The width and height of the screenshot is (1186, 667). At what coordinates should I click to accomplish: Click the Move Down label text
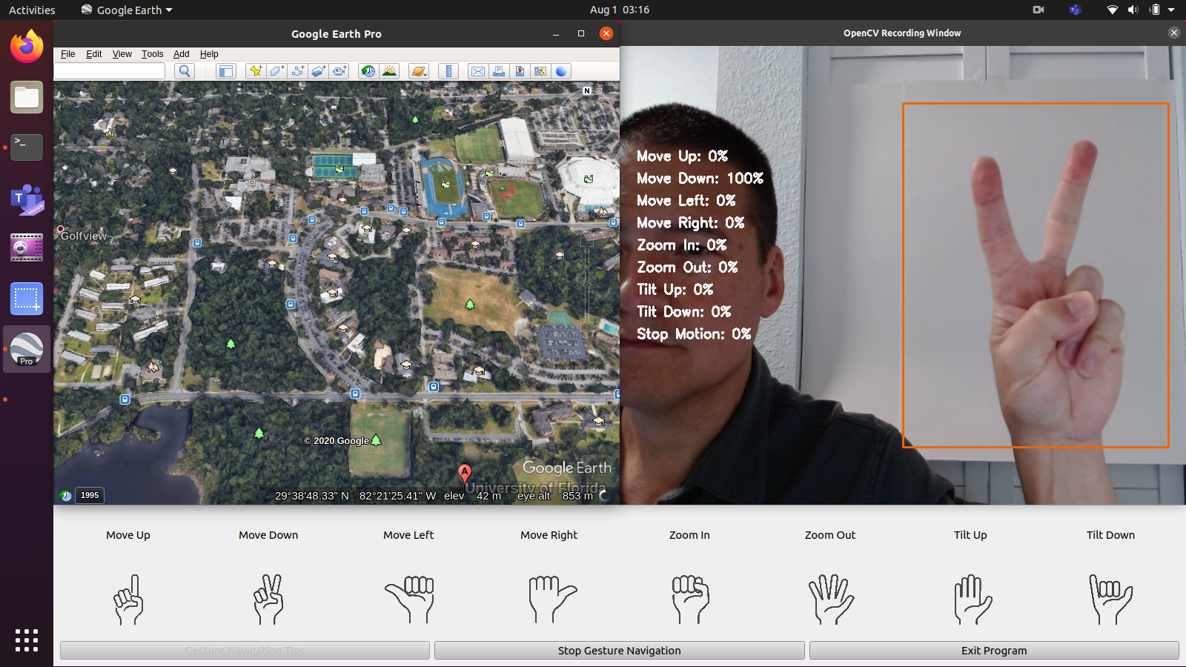[268, 535]
